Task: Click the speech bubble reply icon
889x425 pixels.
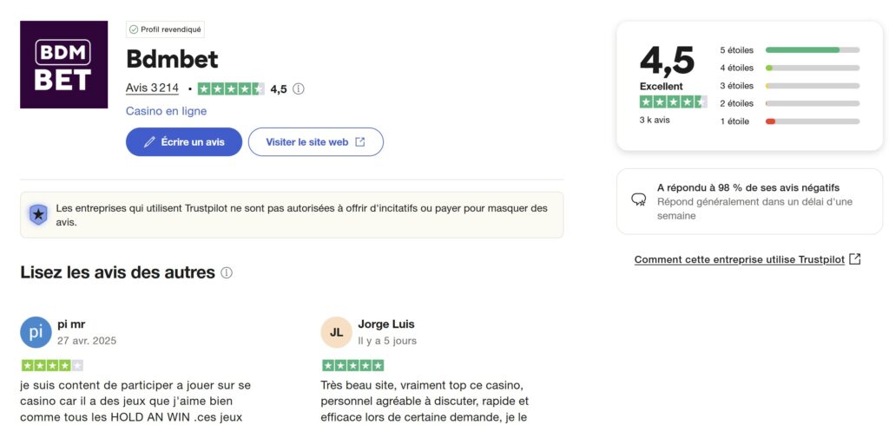Action: (638, 199)
